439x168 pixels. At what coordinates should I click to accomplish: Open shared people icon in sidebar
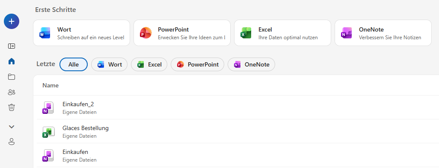(x=12, y=92)
